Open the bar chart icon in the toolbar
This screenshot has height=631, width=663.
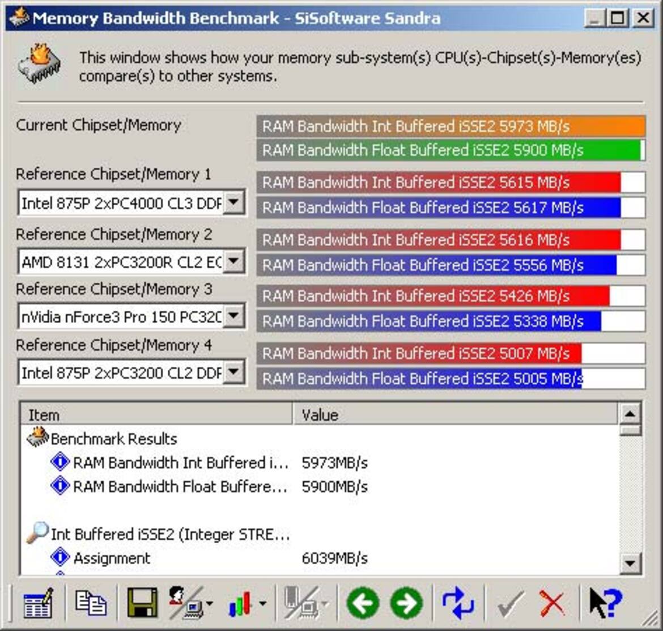point(240,604)
